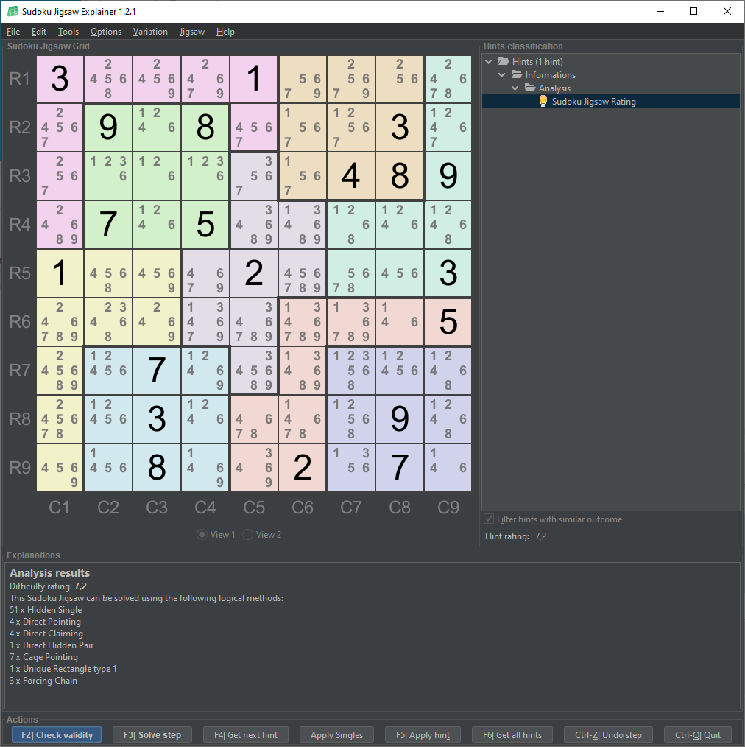Select the red cell R6C9 containing 5

448,322
